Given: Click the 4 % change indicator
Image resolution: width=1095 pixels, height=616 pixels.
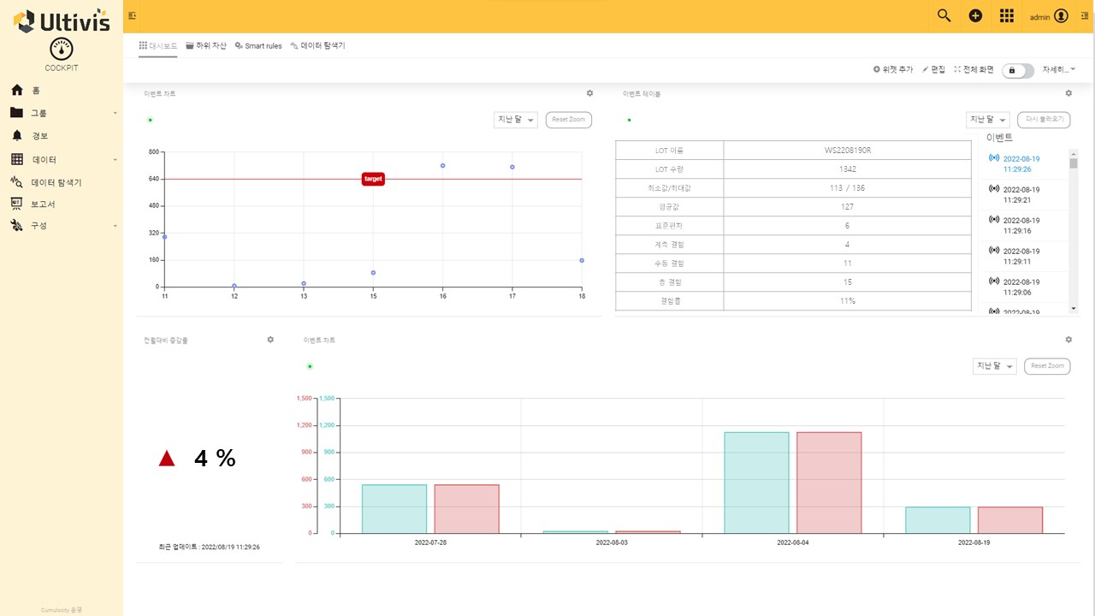Looking at the screenshot, I should click(215, 459).
